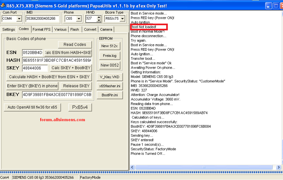
Task: Click the BootPin.ini button
Action: tap(110, 95)
